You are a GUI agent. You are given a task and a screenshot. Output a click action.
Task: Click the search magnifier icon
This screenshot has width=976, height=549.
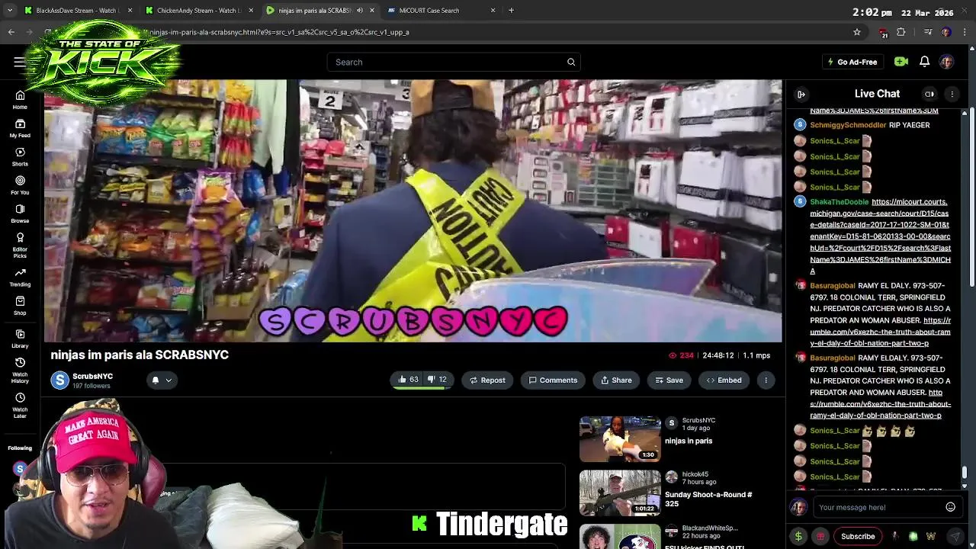(x=571, y=62)
